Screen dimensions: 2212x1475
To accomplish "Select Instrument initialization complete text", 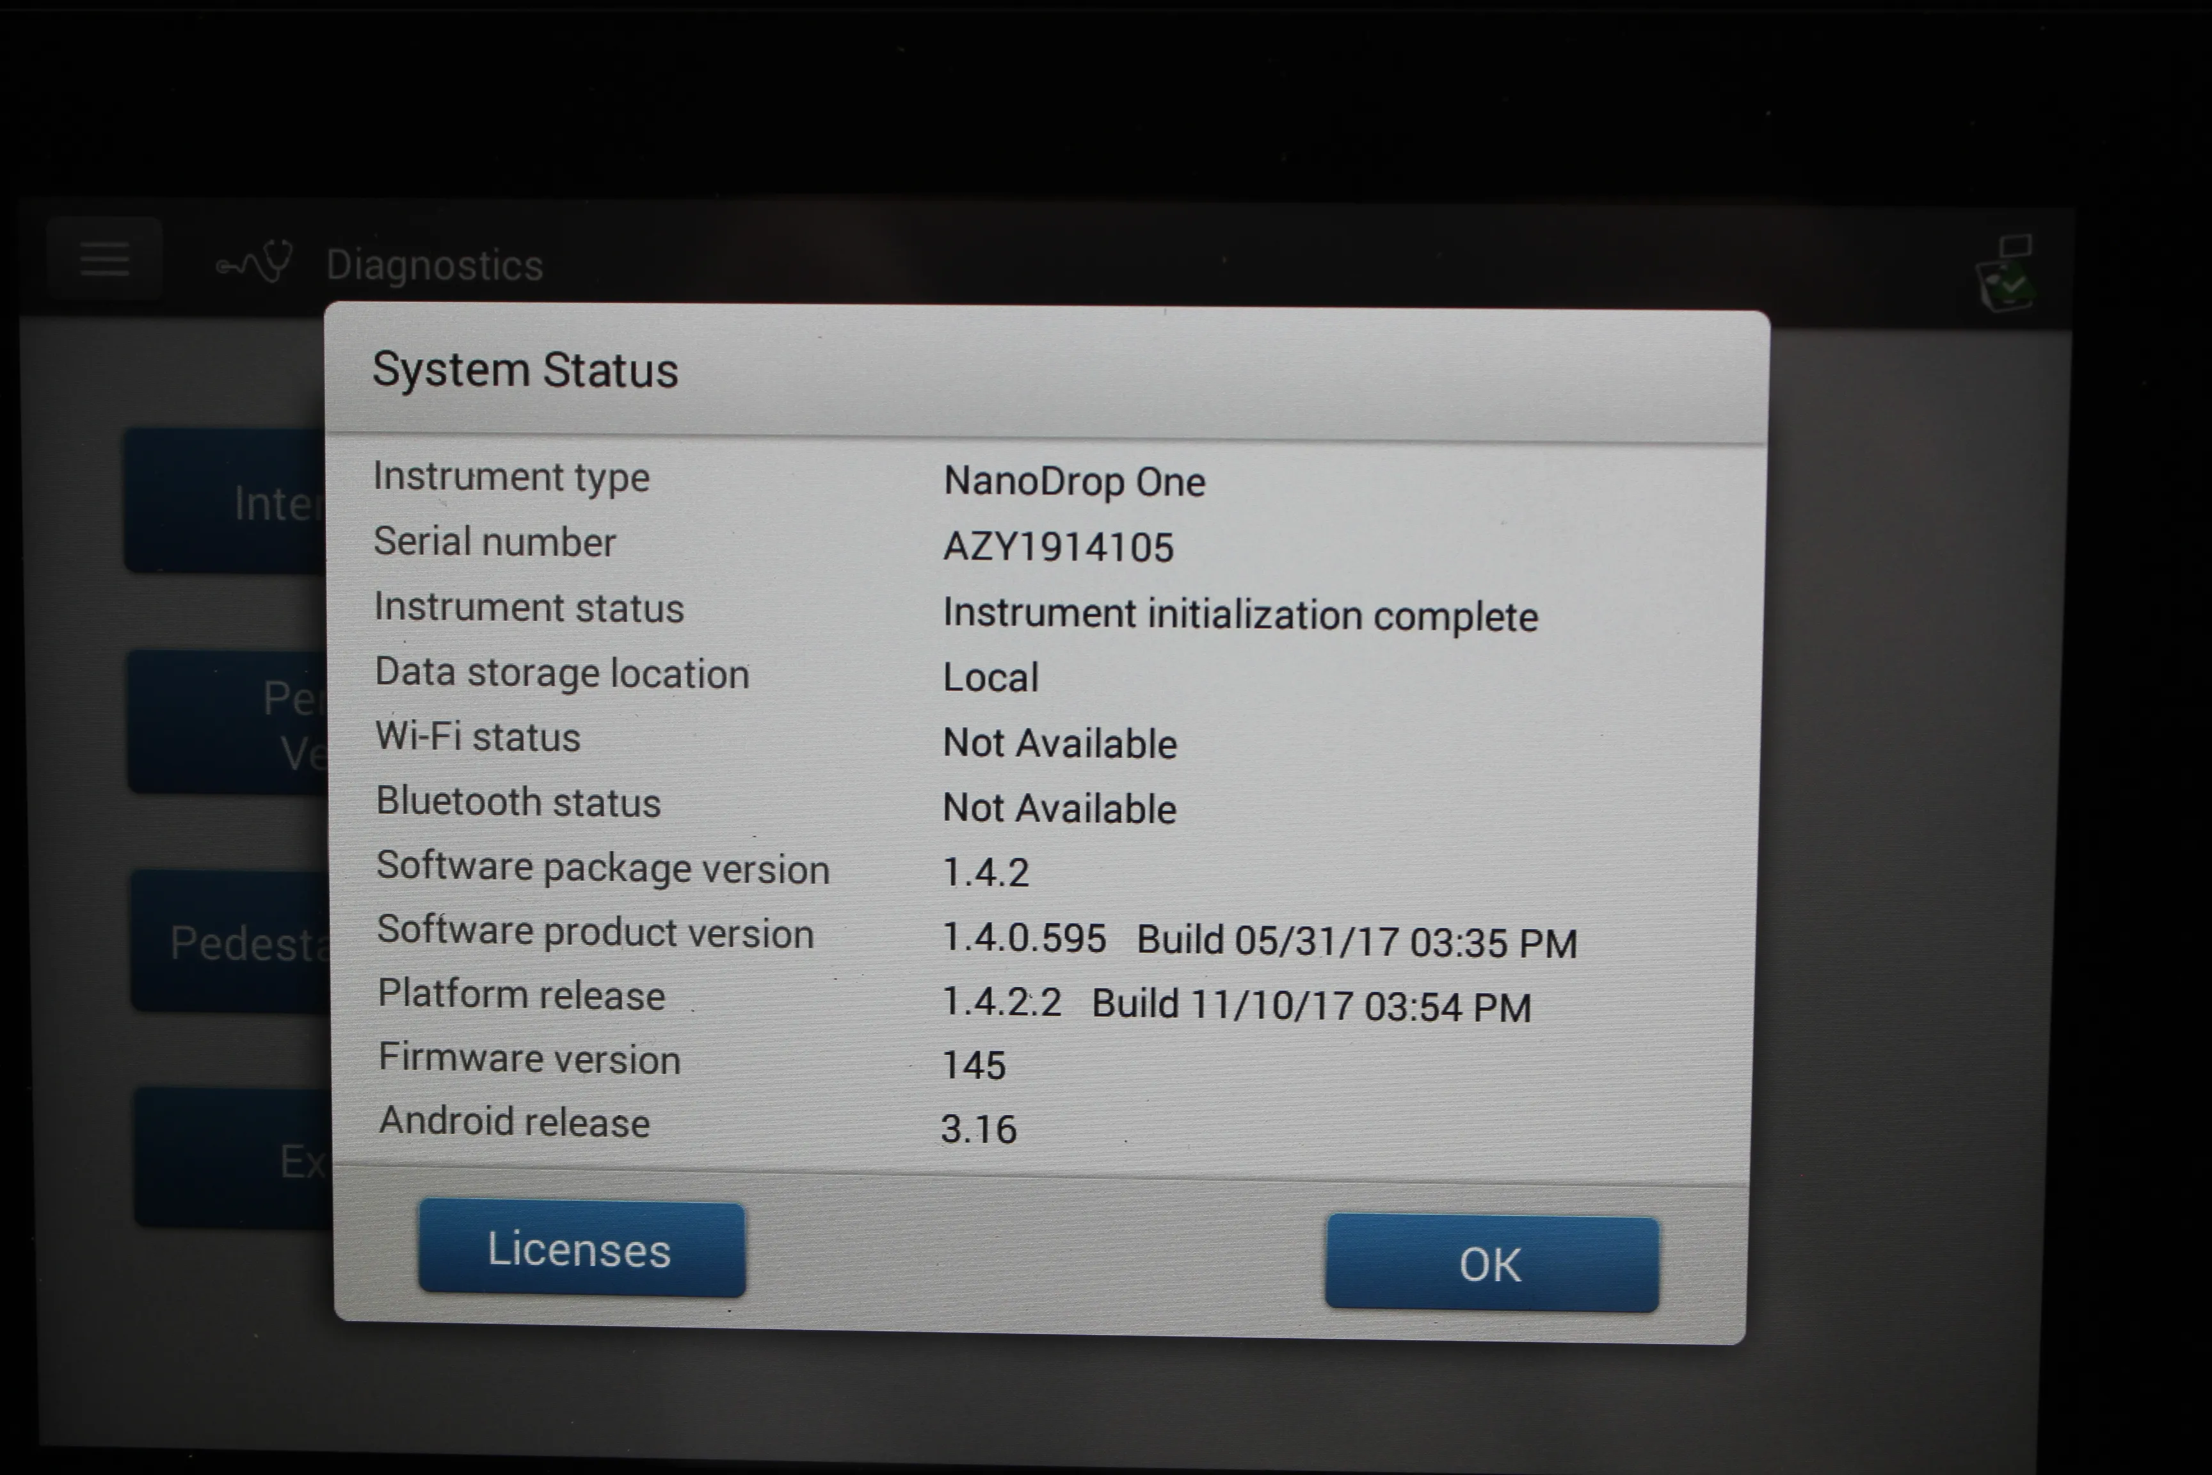I will click(1240, 615).
